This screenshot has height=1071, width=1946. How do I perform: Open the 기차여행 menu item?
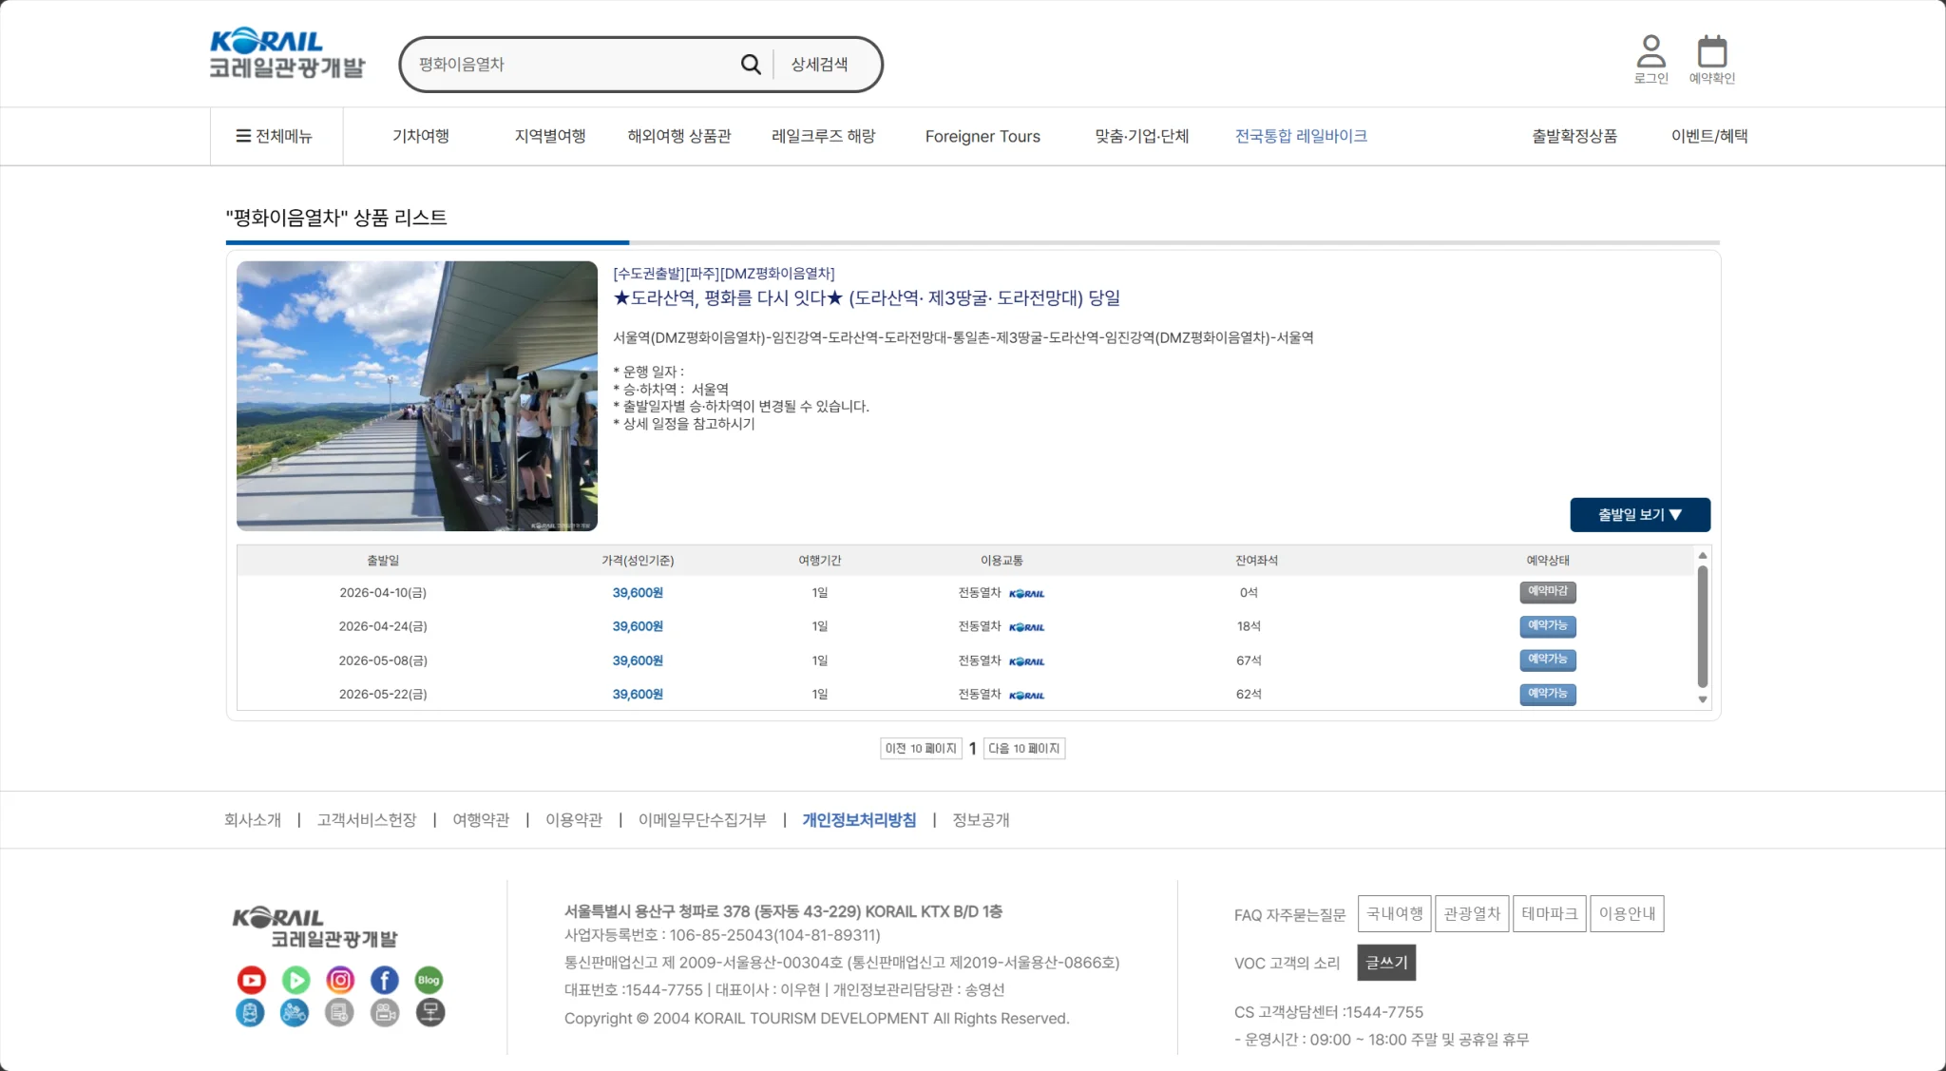click(421, 136)
